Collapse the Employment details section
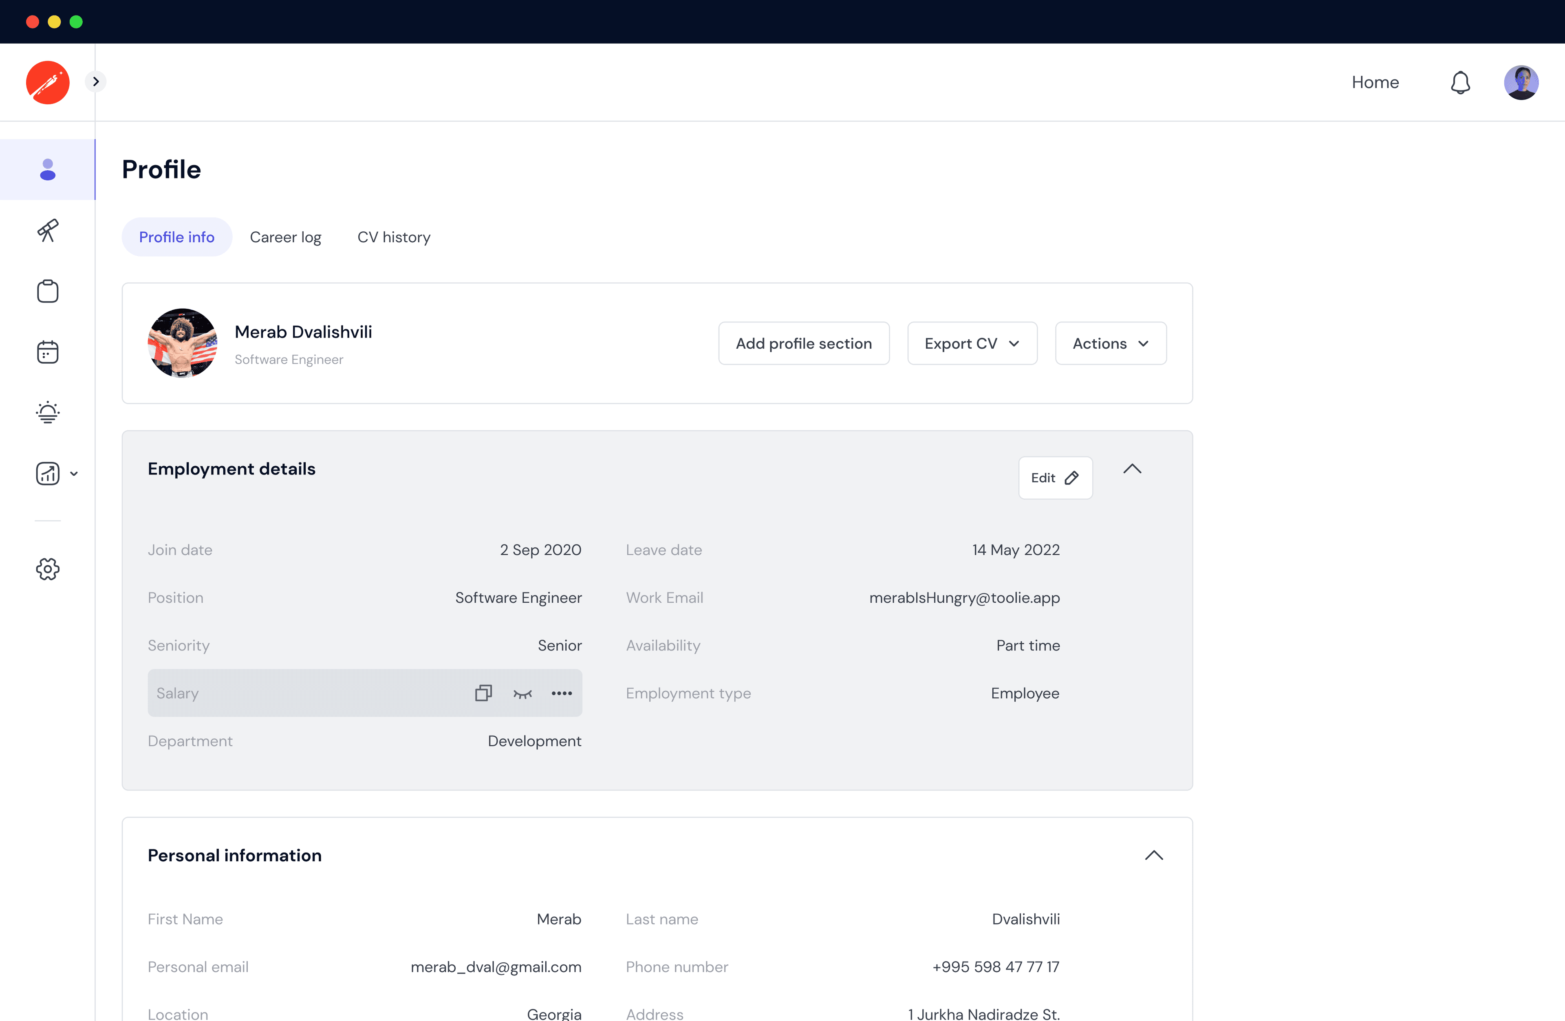The height and width of the screenshot is (1021, 1565). pos(1132,468)
